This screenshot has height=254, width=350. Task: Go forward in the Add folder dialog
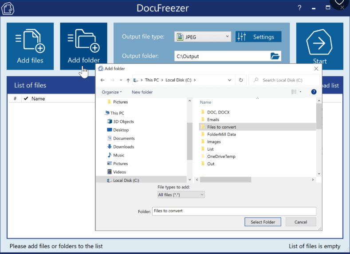click(x=113, y=80)
